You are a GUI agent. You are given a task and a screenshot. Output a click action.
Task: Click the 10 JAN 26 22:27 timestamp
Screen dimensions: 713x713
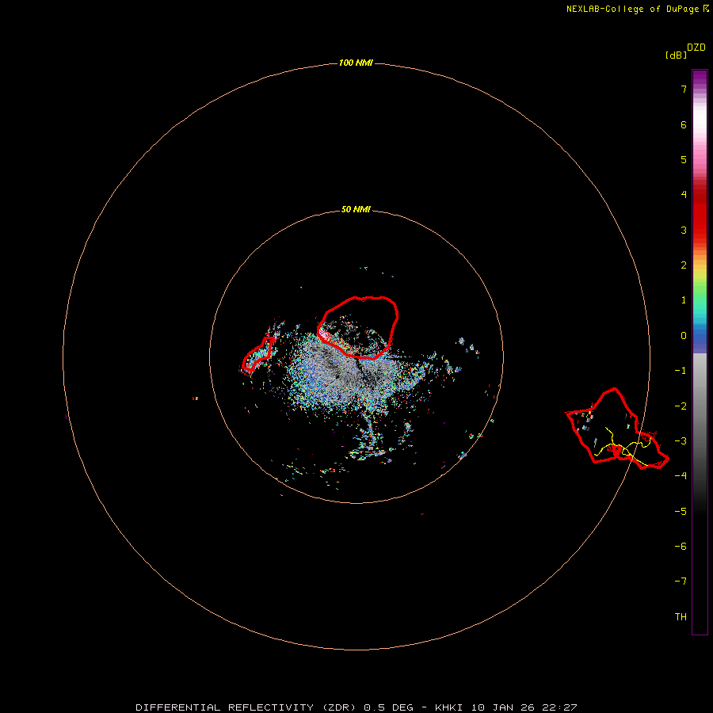pyautogui.click(x=524, y=707)
